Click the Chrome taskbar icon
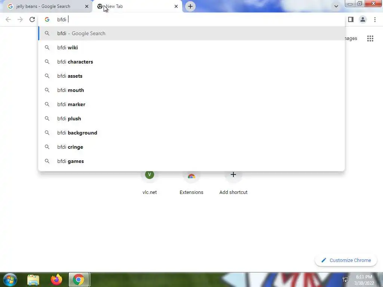 coord(79,280)
